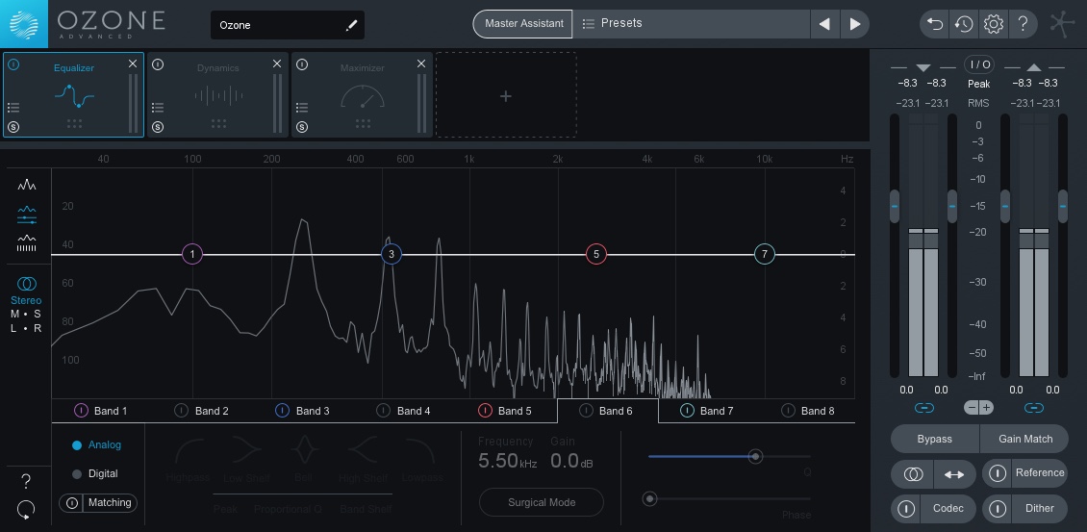Image resolution: width=1087 pixels, height=532 pixels.
Task: Click the Ozone logo icon
Action: coord(24,24)
